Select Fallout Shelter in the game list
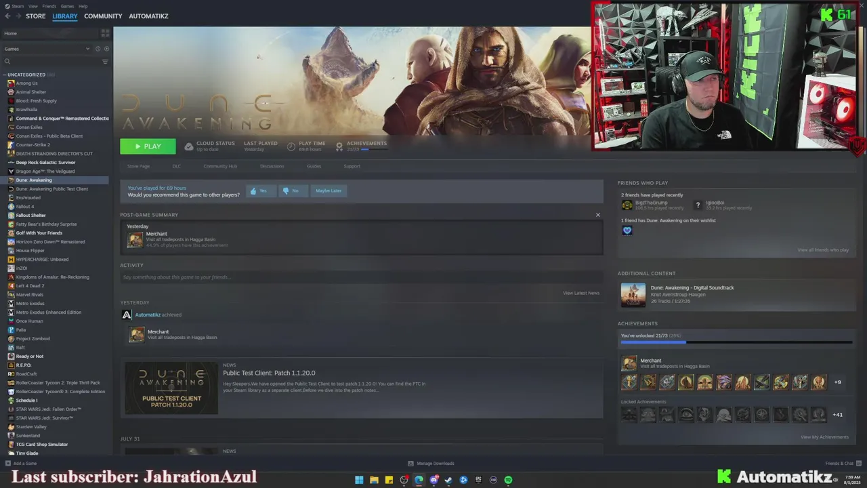 [x=30, y=216]
